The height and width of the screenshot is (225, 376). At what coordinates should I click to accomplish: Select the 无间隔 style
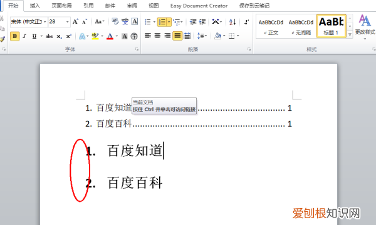point(301,26)
